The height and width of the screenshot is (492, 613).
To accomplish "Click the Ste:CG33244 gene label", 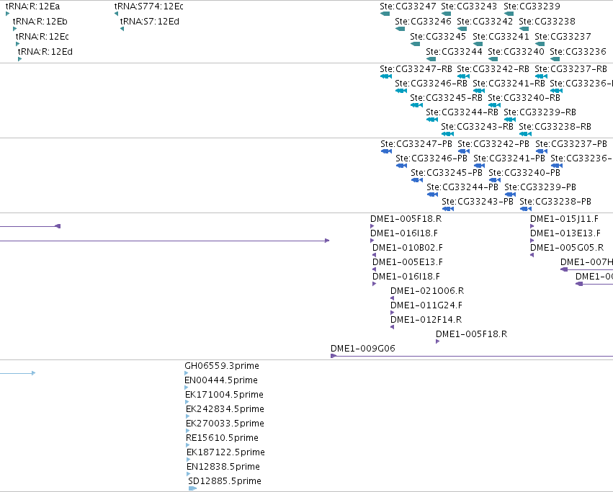I will (x=454, y=52).
